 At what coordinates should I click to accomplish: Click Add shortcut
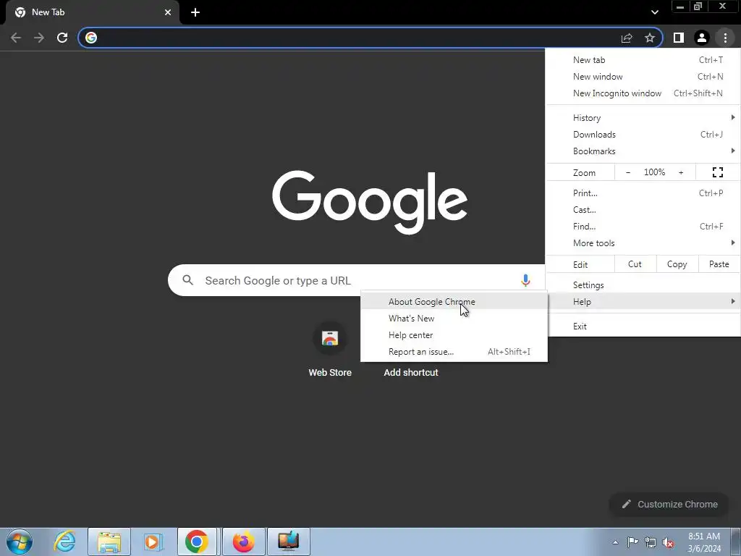[411, 373]
